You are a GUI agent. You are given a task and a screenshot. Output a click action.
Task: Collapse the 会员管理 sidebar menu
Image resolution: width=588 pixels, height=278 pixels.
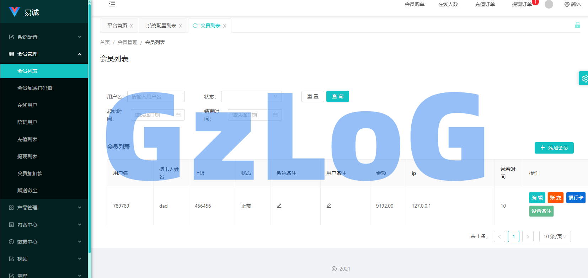[x=44, y=54]
